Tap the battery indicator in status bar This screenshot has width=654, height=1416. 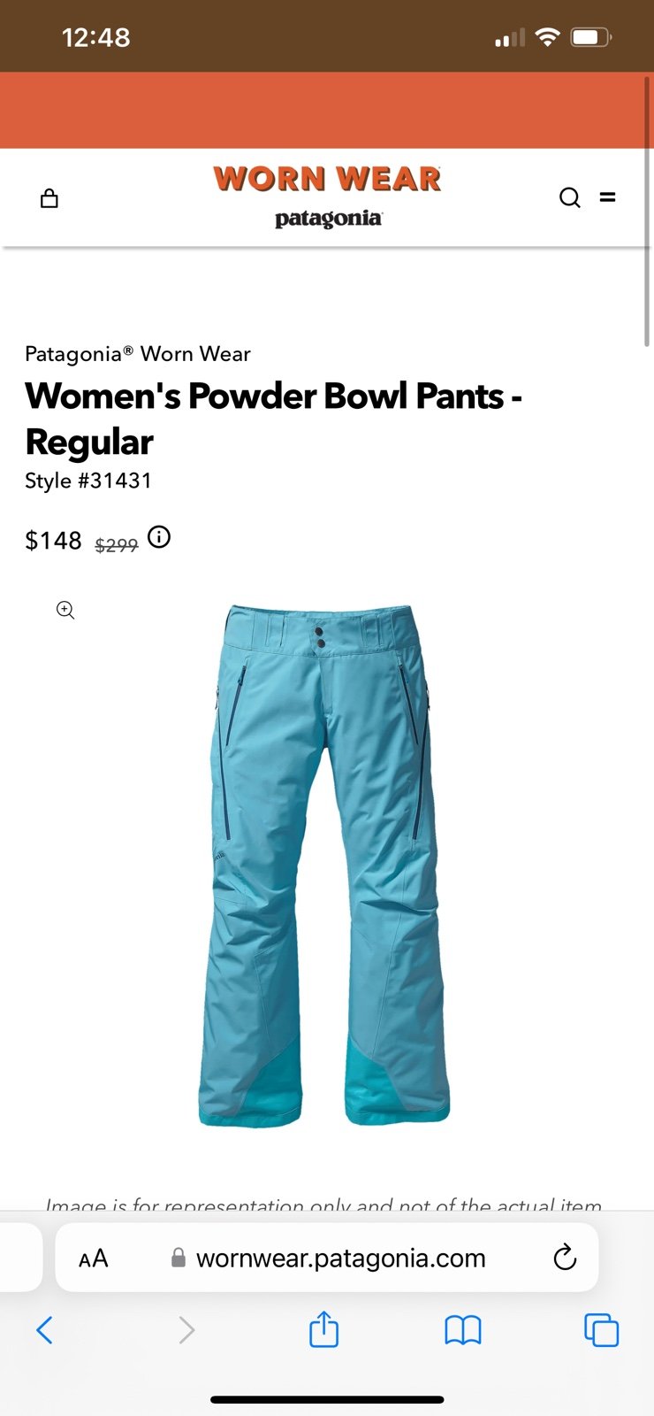[591, 37]
